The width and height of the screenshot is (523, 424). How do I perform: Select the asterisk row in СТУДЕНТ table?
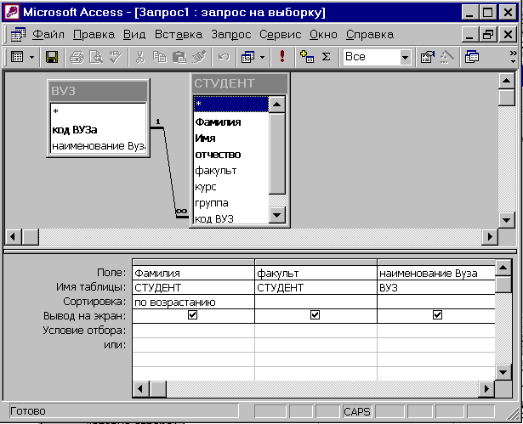[x=230, y=104]
